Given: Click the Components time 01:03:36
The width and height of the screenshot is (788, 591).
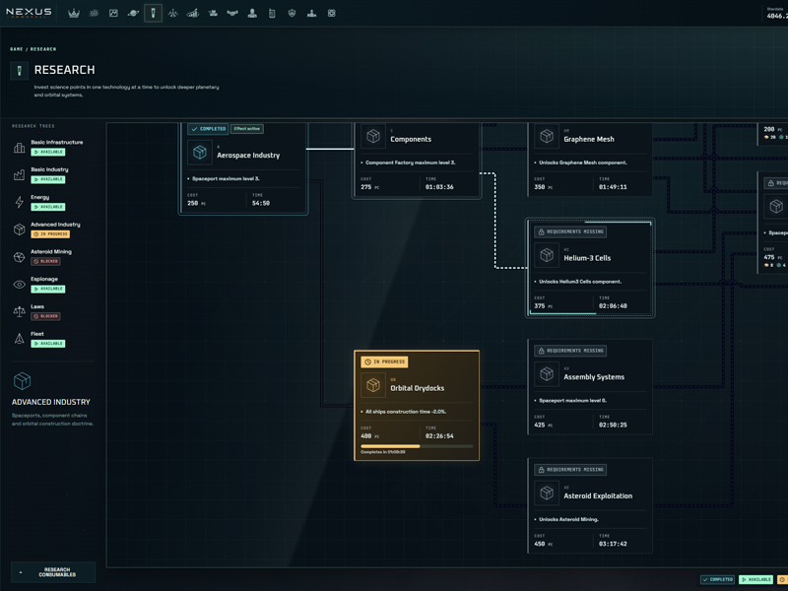Looking at the screenshot, I should coord(439,187).
